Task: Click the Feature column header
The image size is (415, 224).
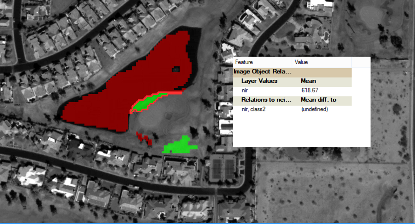Action: [243, 62]
